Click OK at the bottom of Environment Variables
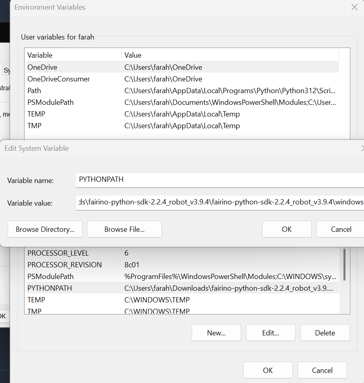 tap(268, 370)
